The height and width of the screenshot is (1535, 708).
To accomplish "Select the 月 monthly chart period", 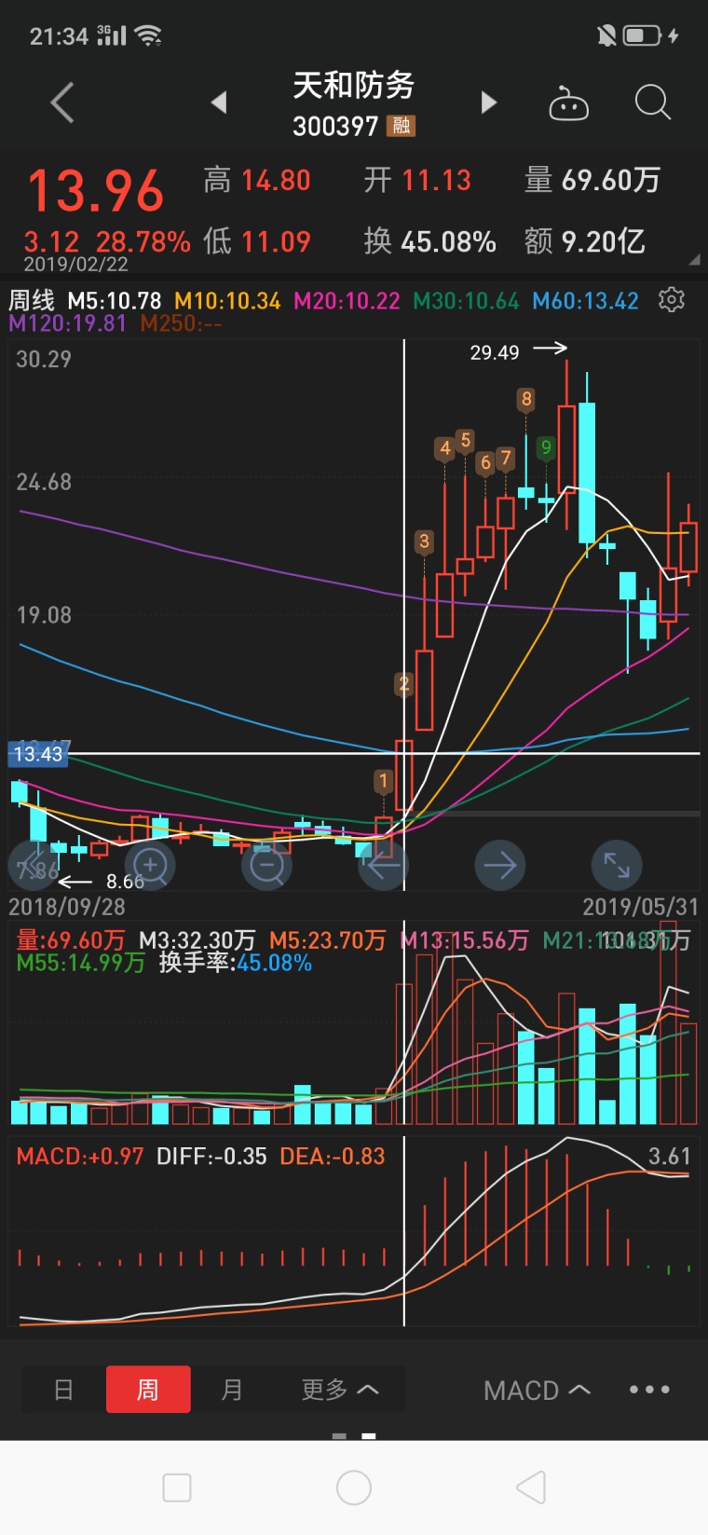I will (x=232, y=1390).
